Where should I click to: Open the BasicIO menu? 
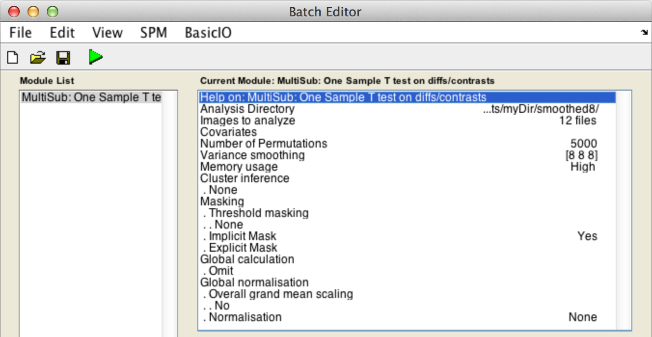pyautogui.click(x=208, y=33)
